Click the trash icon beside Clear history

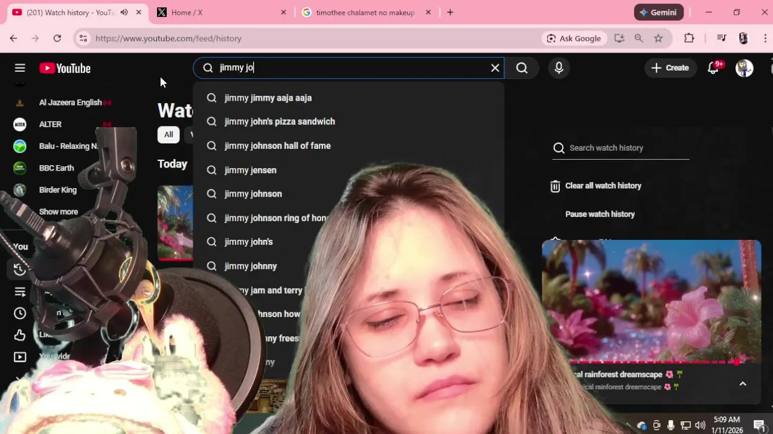pos(555,186)
